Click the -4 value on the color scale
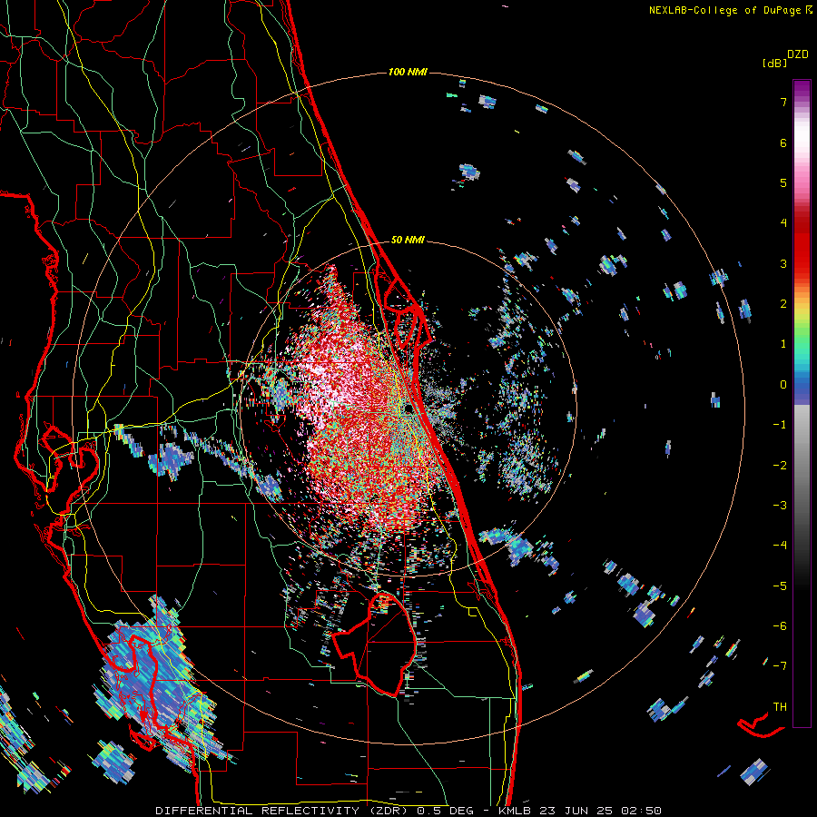The image size is (817, 817). pos(780,546)
